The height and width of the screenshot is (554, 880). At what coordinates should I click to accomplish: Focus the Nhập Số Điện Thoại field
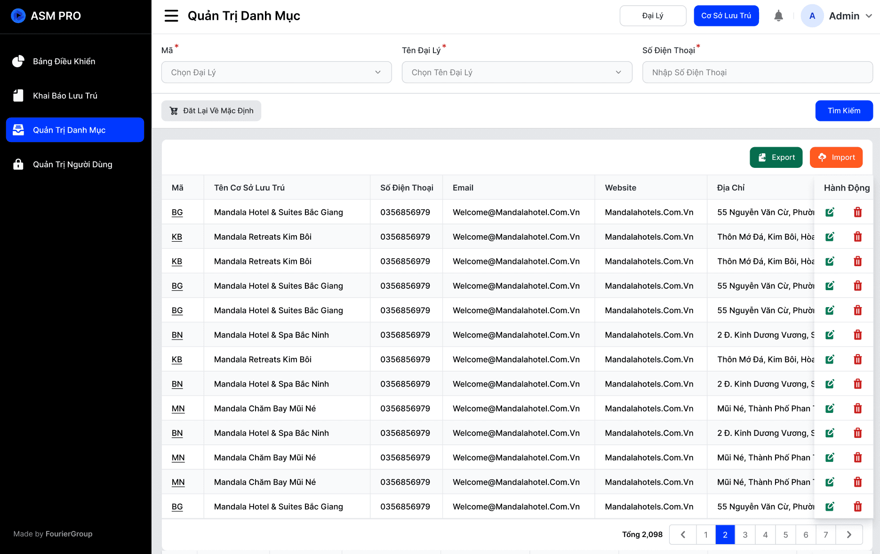coord(757,72)
